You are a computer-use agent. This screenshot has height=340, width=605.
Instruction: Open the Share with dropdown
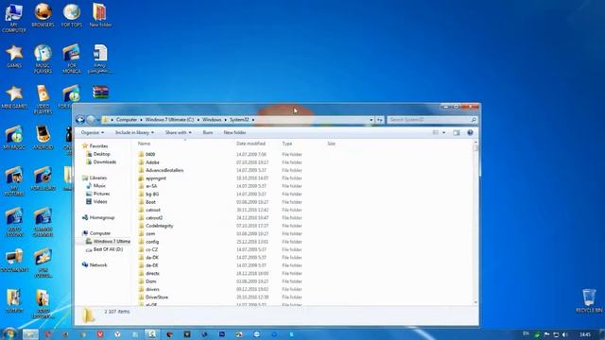[179, 132]
